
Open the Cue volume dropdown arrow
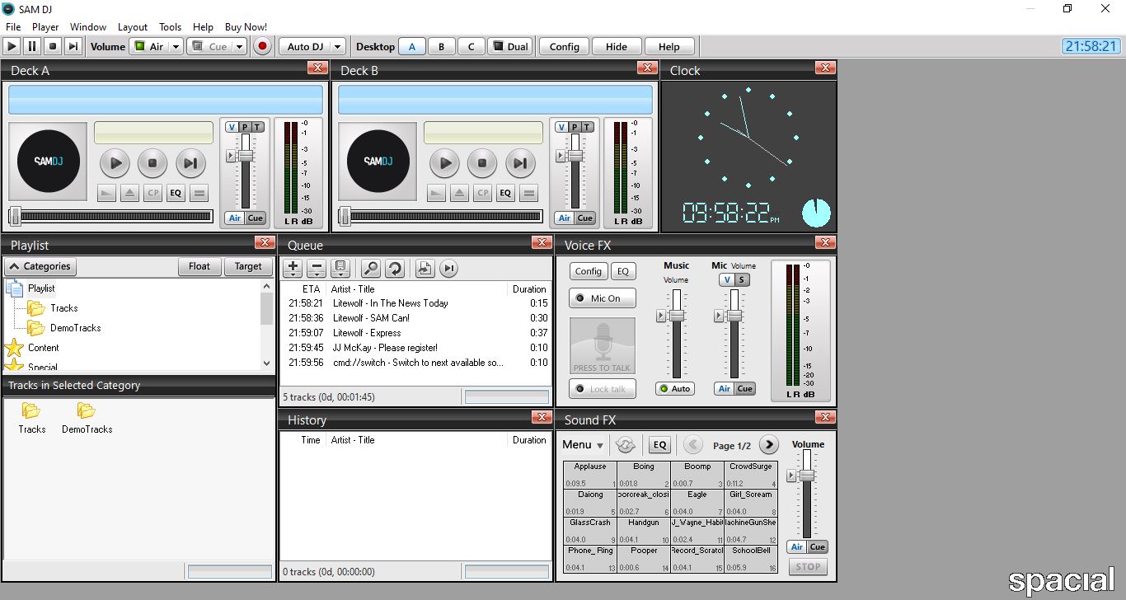(x=239, y=47)
